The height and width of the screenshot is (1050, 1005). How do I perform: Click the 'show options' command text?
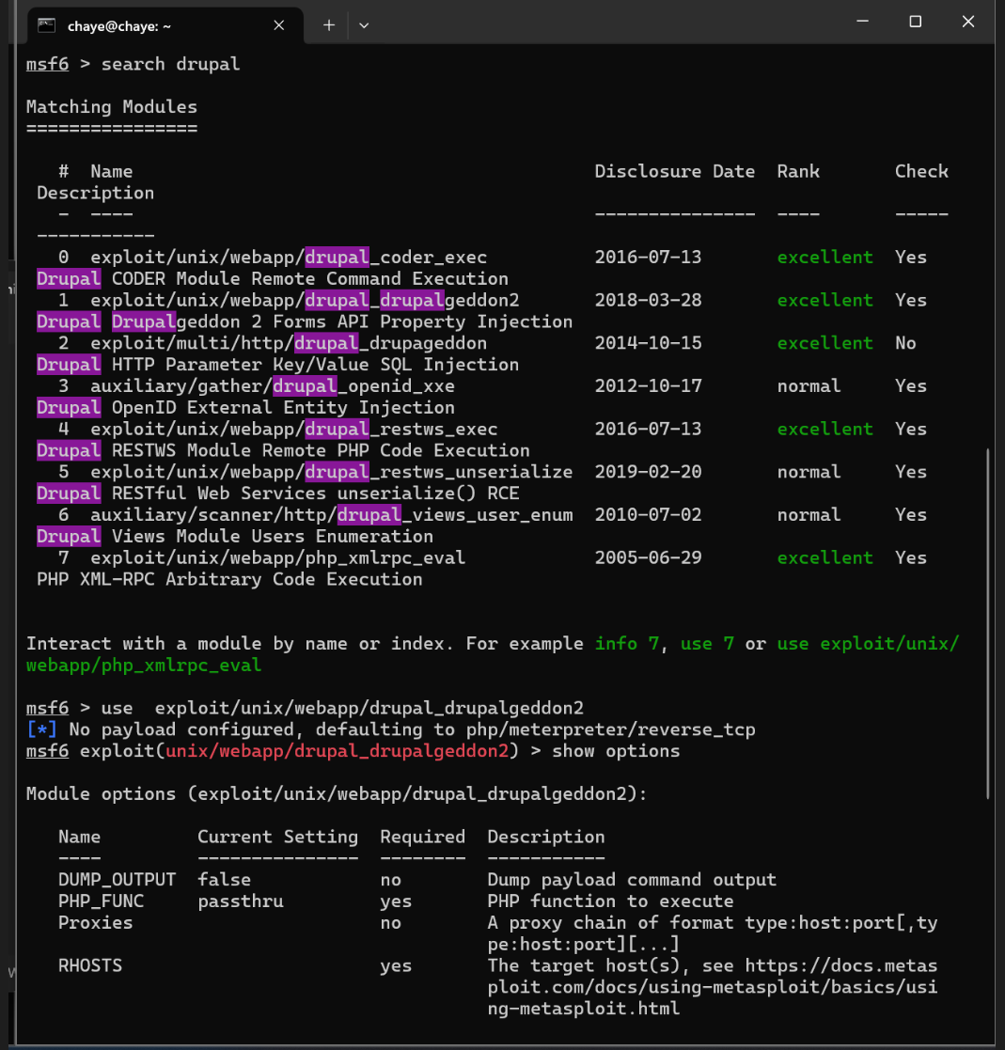click(x=616, y=751)
